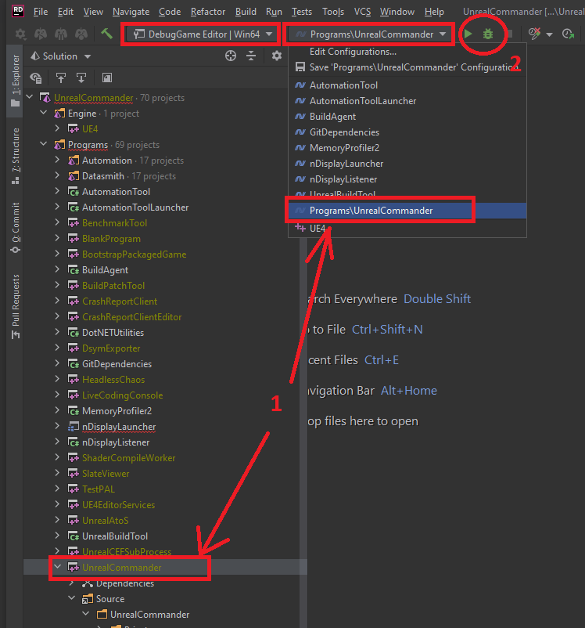Viewport: 585px width, 628px height.
Task: Select ShaderCompileWorker project in tree
Action: pyautogui.click(x=128, y=458)
